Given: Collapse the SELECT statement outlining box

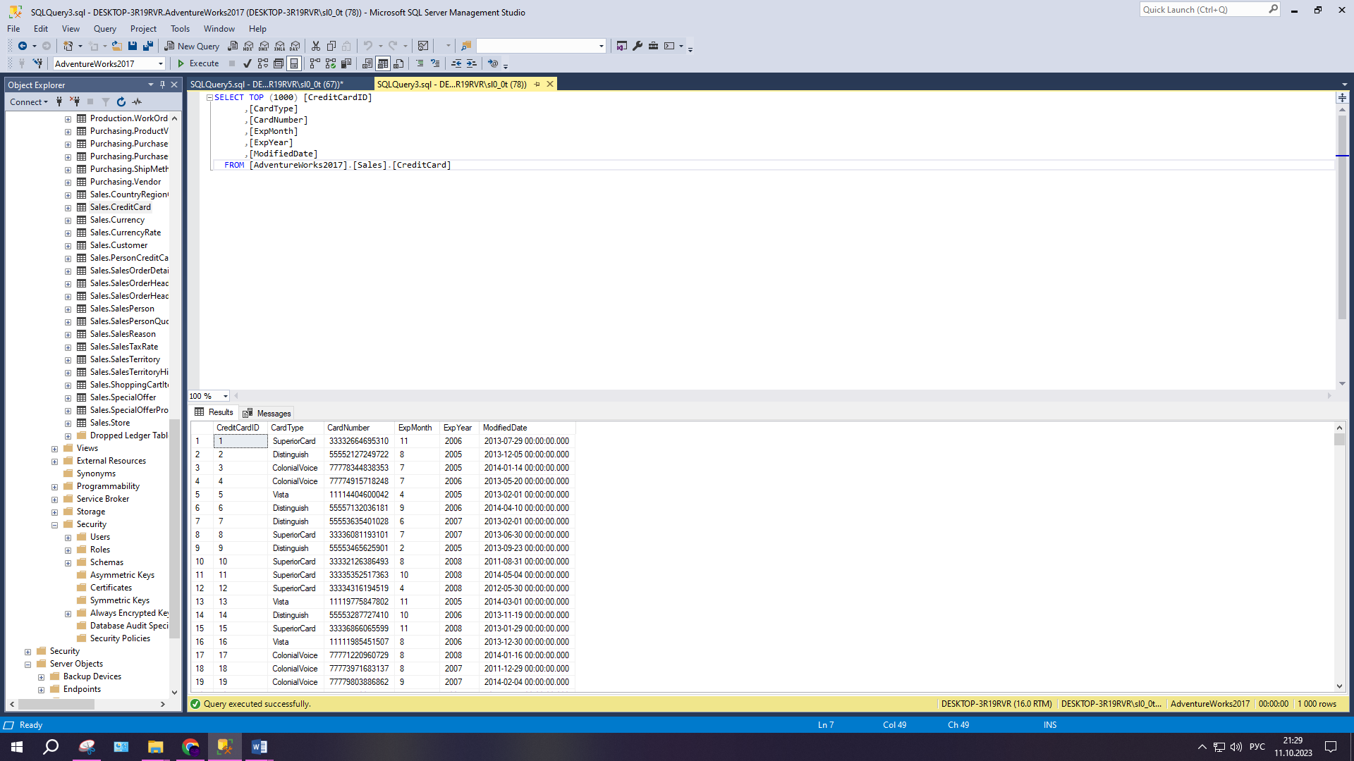Looking at the screenshot, I should point(209,97).
